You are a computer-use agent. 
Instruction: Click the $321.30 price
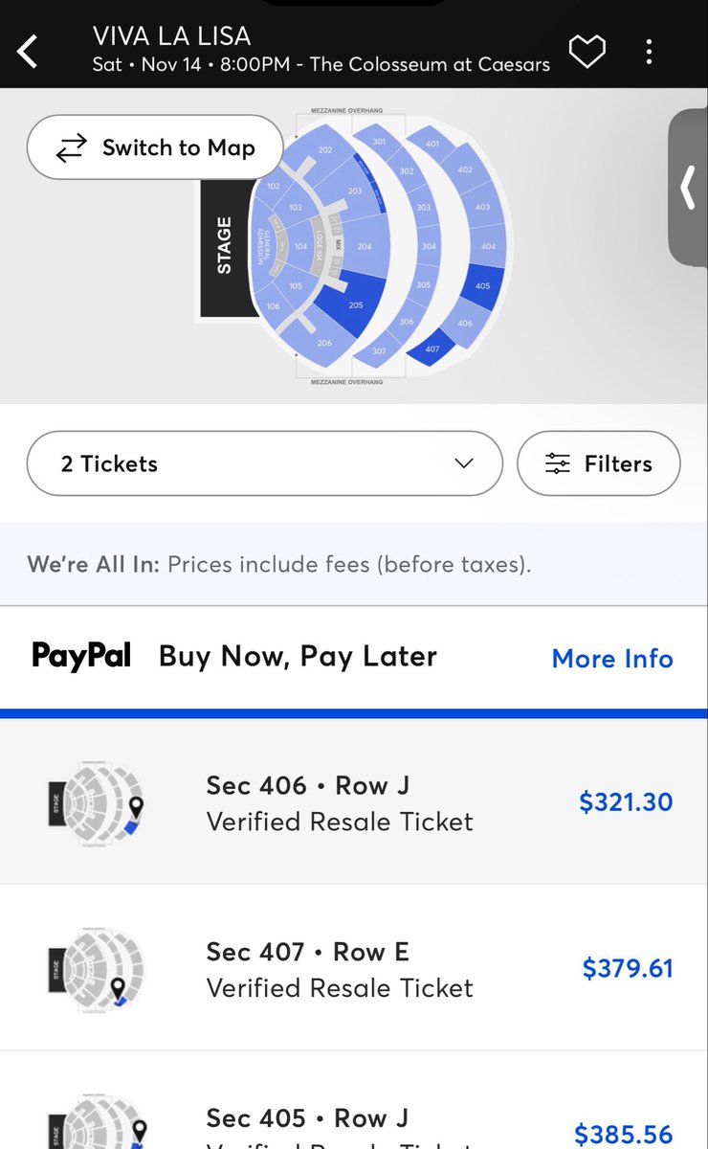pos(626,801)
